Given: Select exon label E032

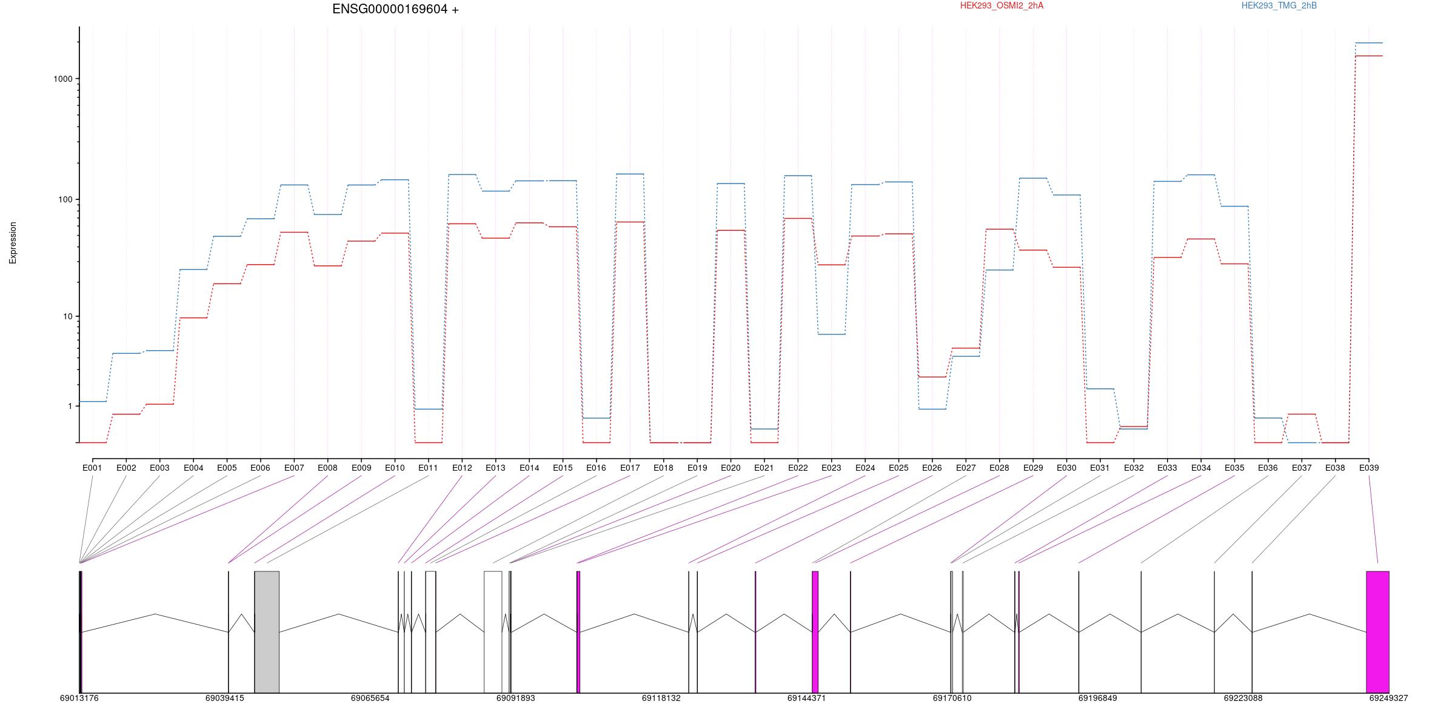Looking at the screenshot, I should point(1134,468).
